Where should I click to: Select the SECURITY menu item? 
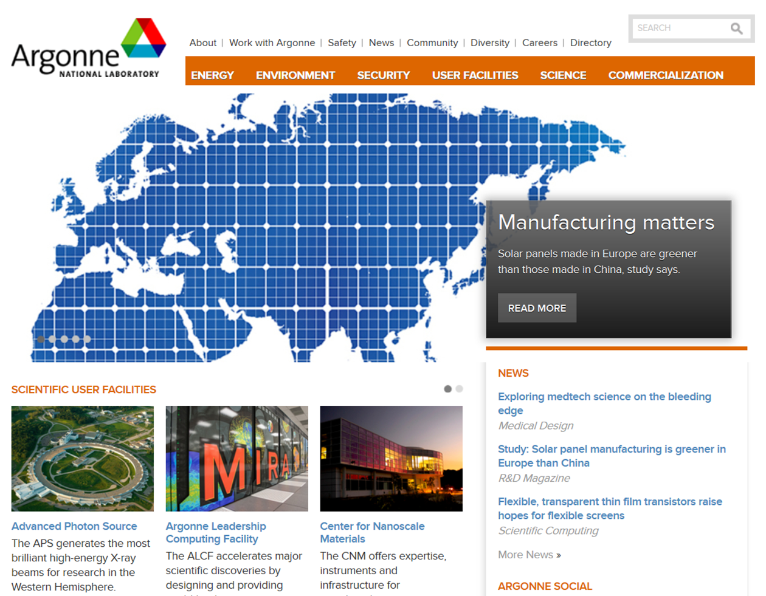[384, 75]
